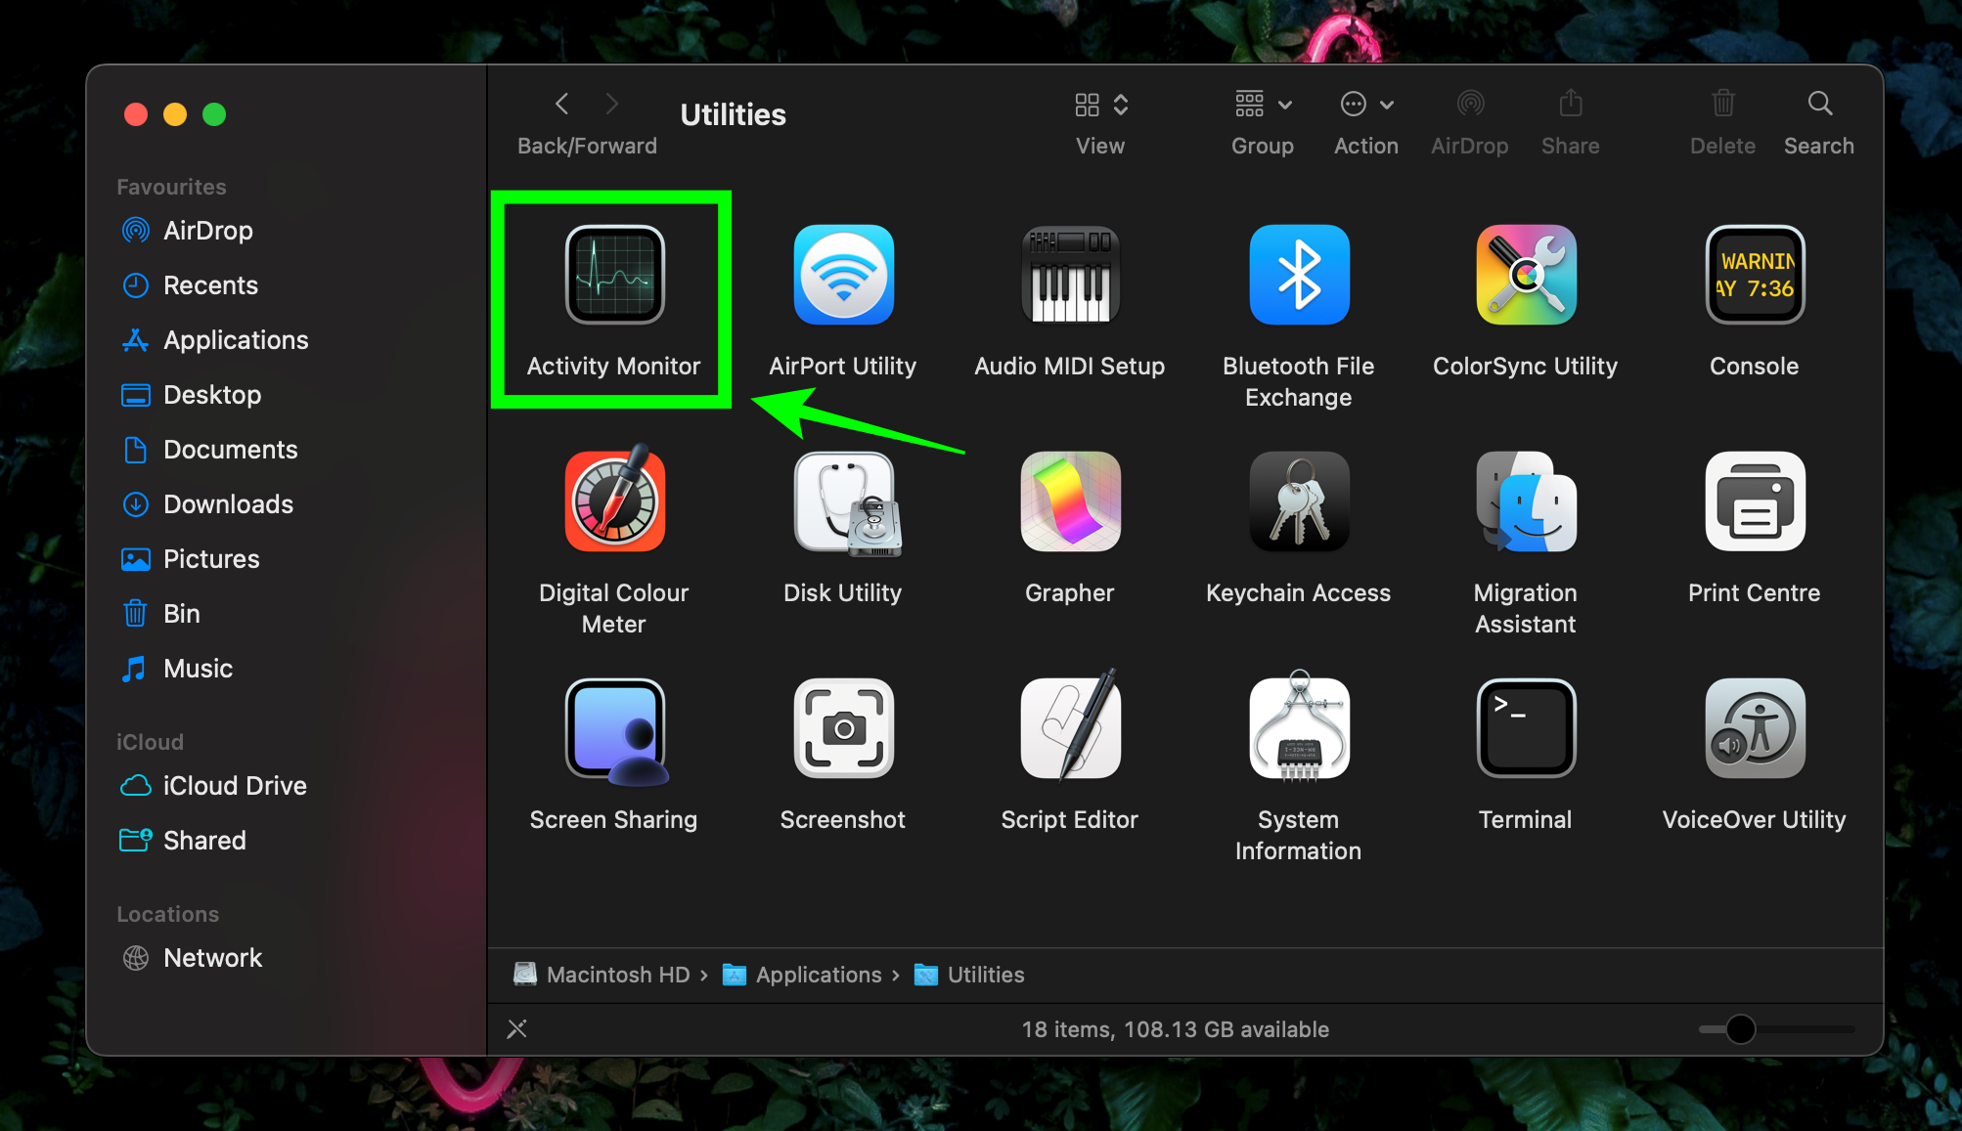Select the Bluetooth File Exchange app
Viewport: 1962px width, 1131px height.
point(1299,275)
